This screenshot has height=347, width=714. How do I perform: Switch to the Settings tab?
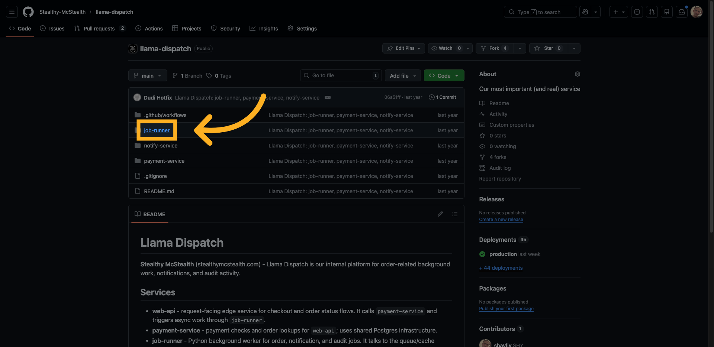302,29
